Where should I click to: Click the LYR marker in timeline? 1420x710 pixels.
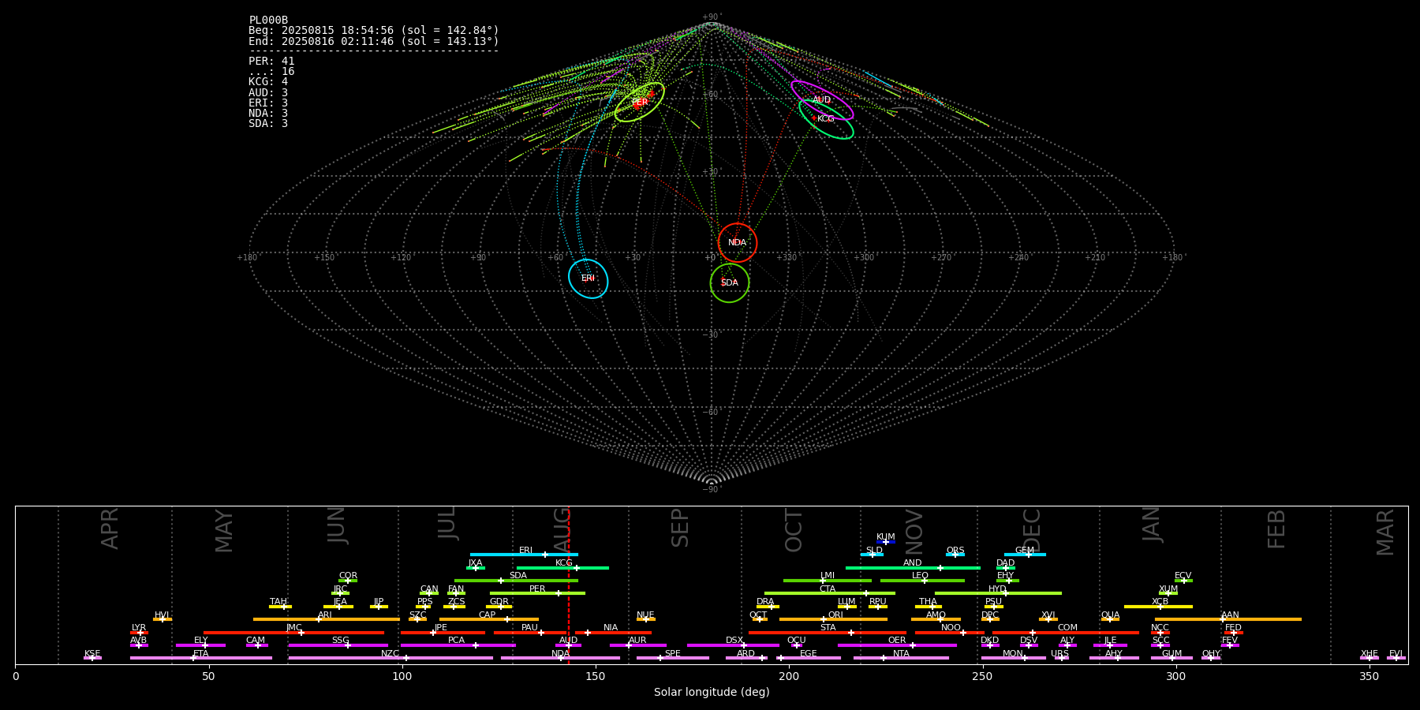[x=139, y=633]
